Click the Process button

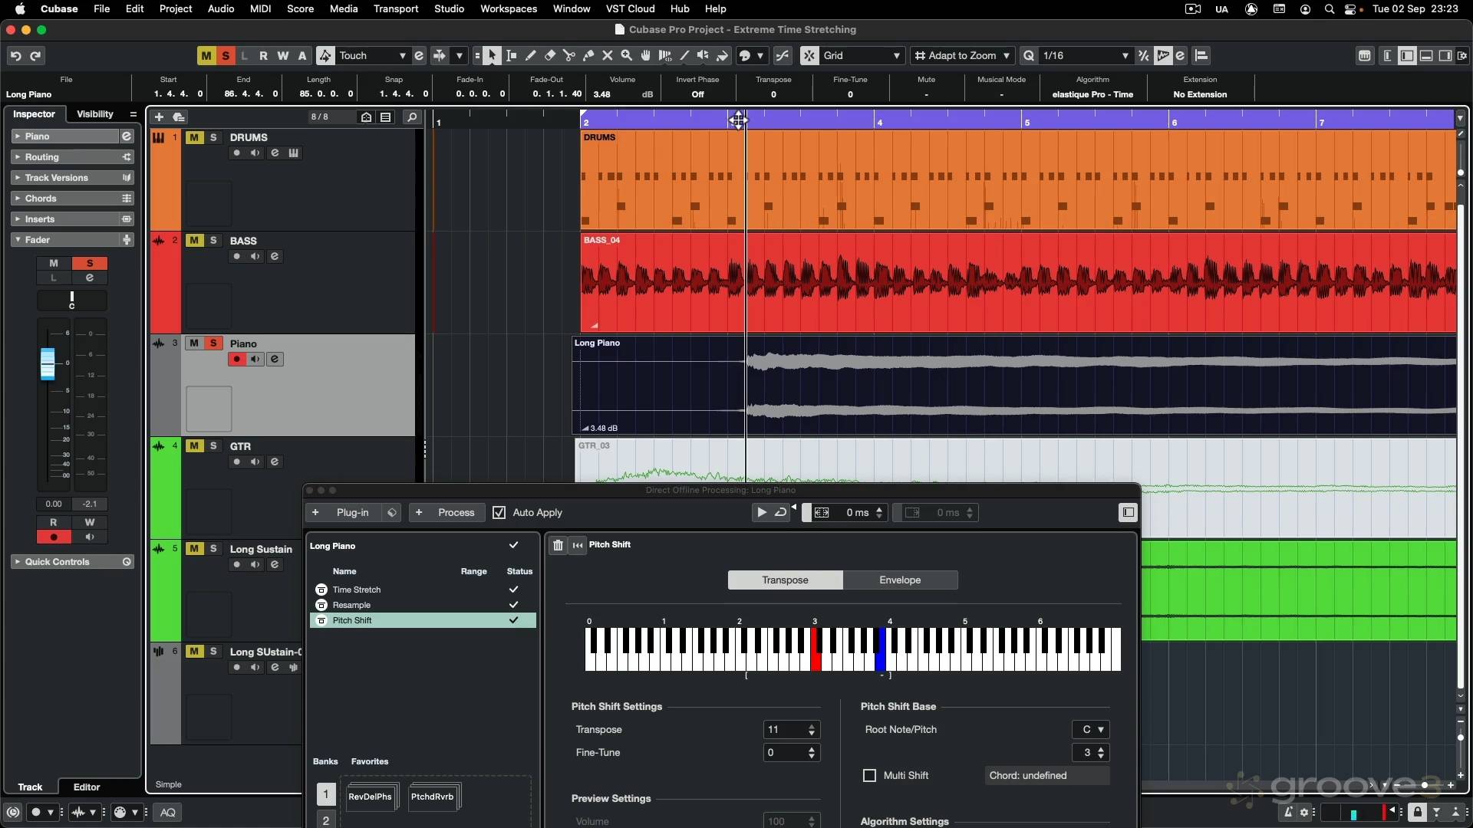(456, 513)
